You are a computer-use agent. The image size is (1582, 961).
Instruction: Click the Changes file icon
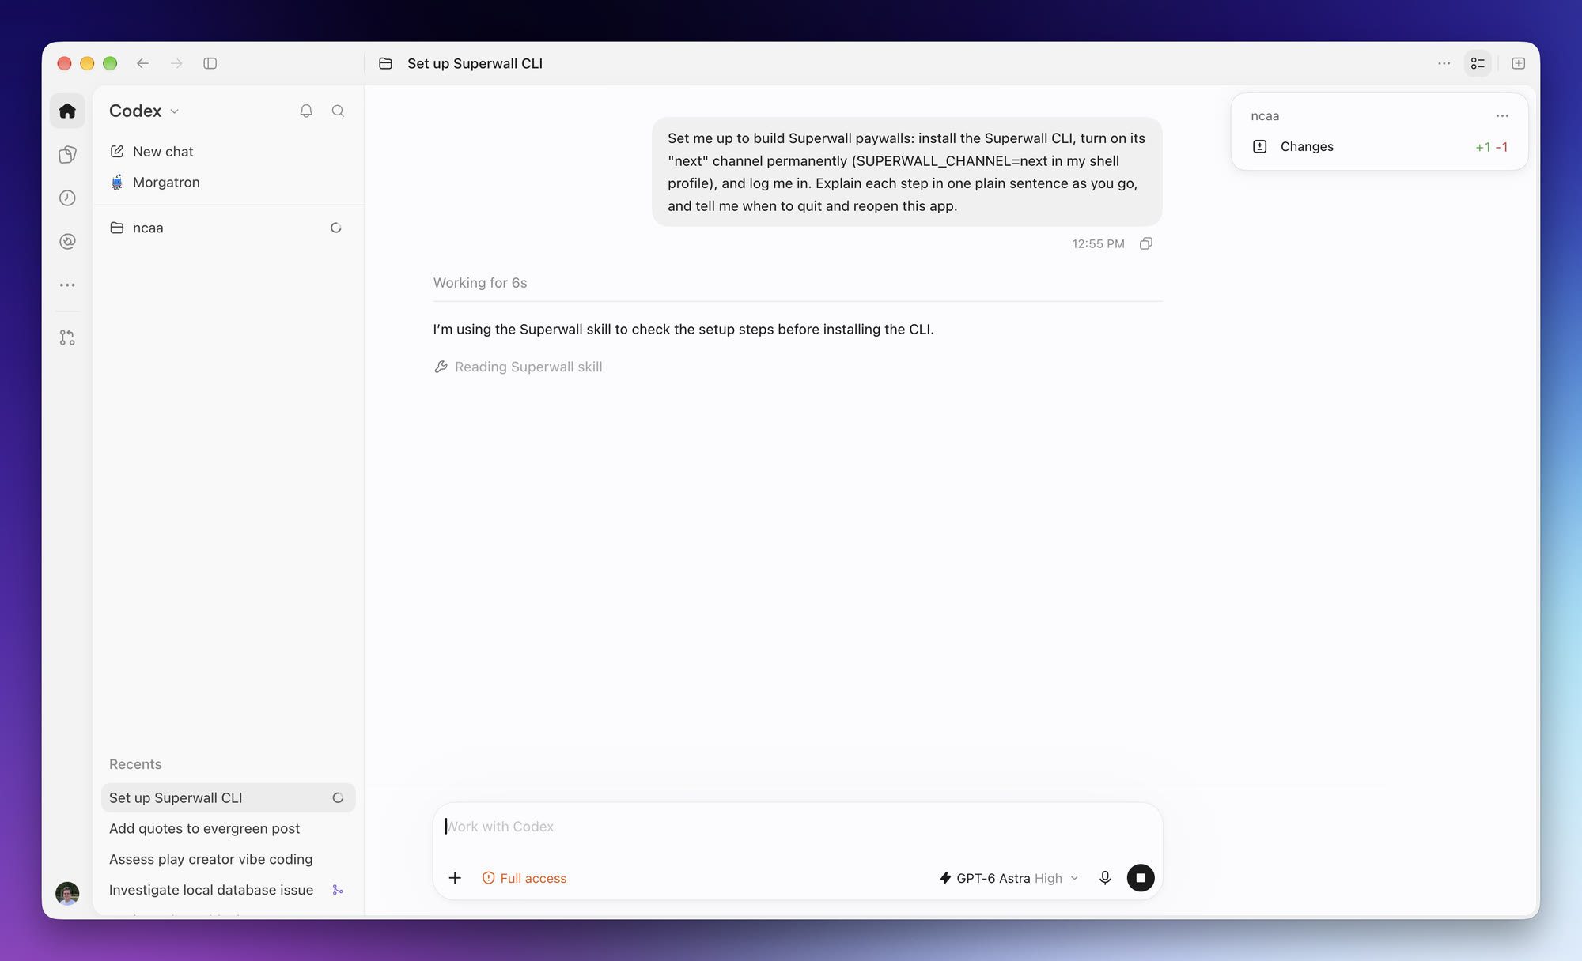point(1260,147)
